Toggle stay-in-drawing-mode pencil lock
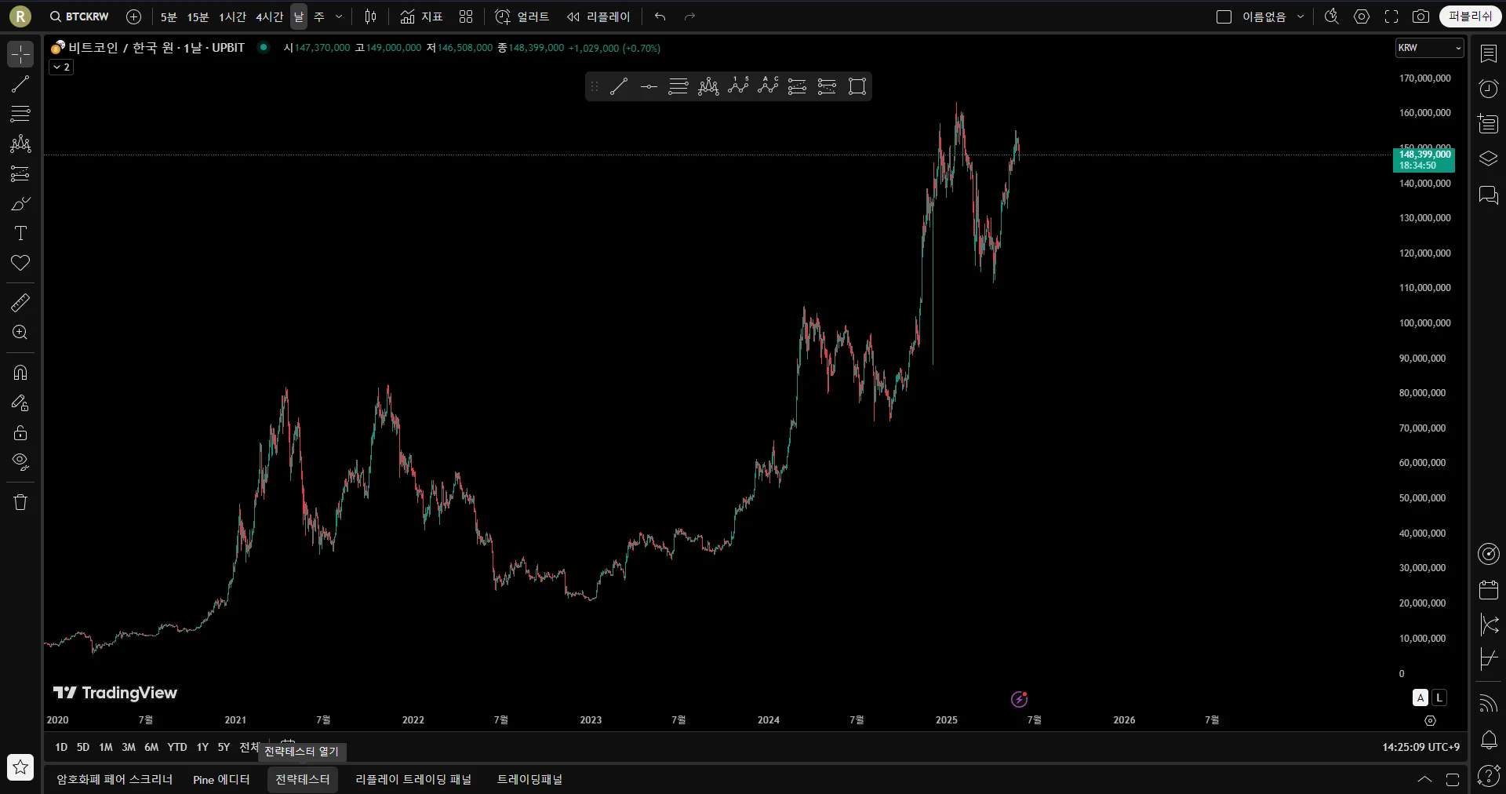 coord(20,403)
